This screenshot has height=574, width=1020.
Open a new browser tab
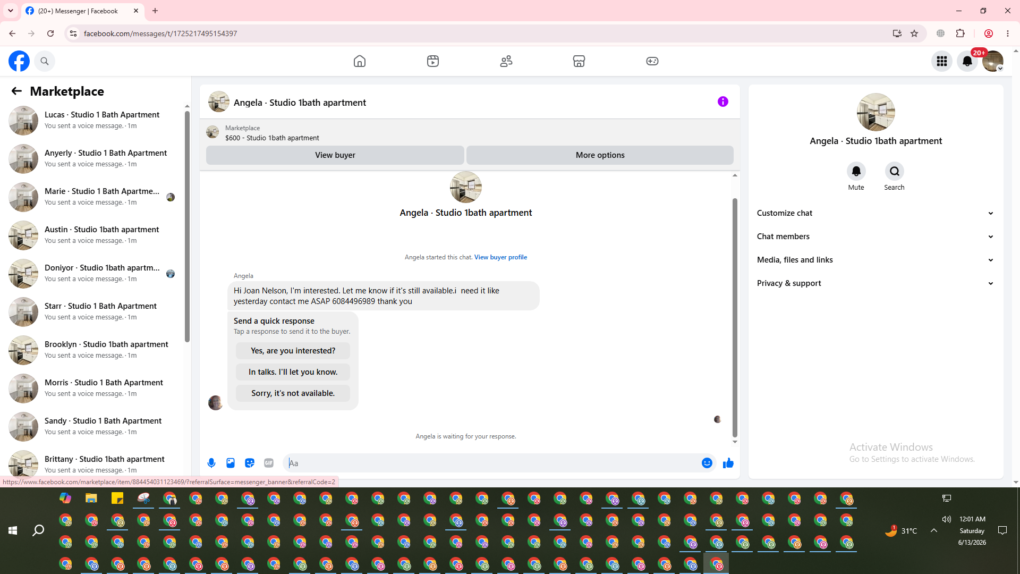point(155,11)
